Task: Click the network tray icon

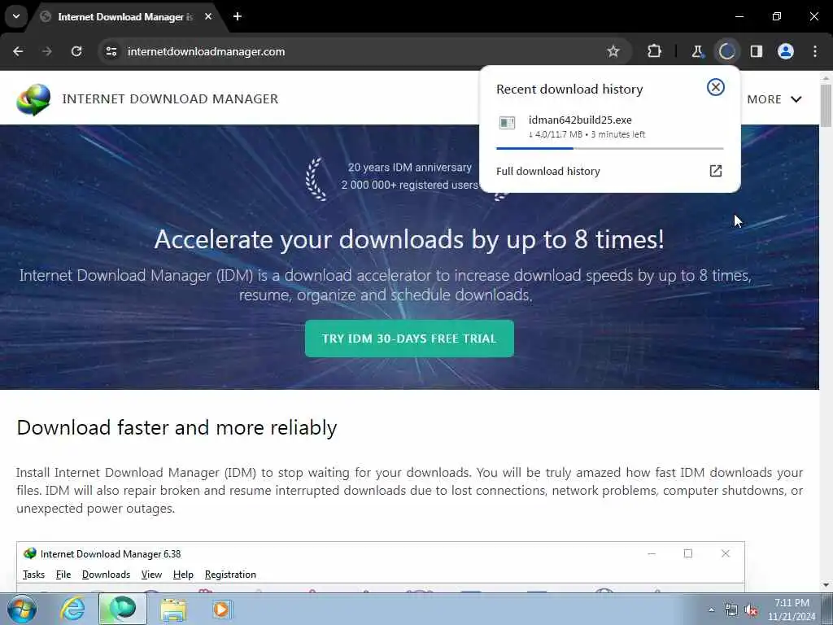Action: click(731, 610)
